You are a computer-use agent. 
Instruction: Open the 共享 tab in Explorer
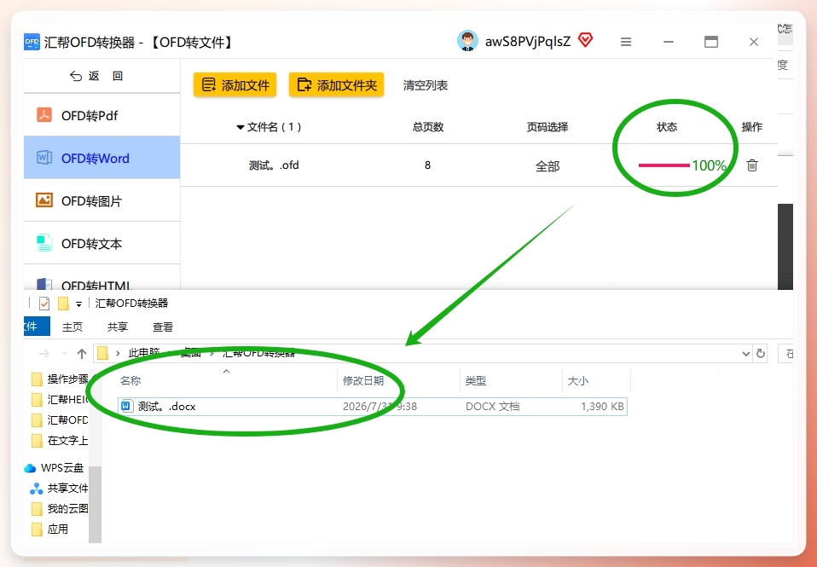(x=117, y=327)
